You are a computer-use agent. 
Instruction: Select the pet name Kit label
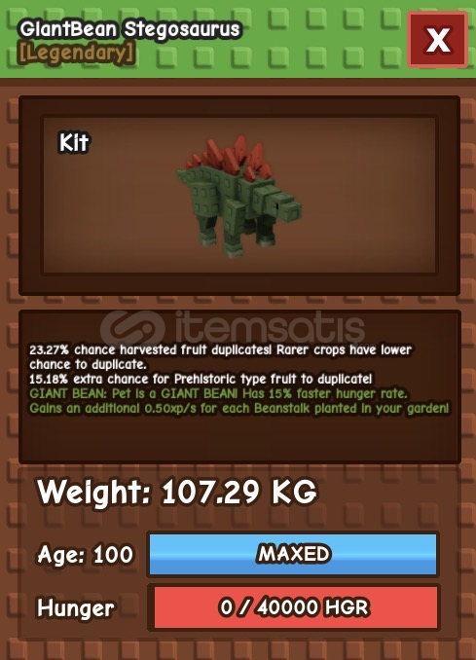tap(74, 143)
